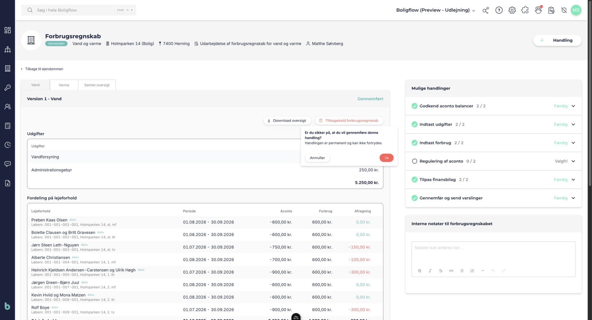Confirm with the Ja button
This screenshot has width=592, height=320.
pos(386,158)
